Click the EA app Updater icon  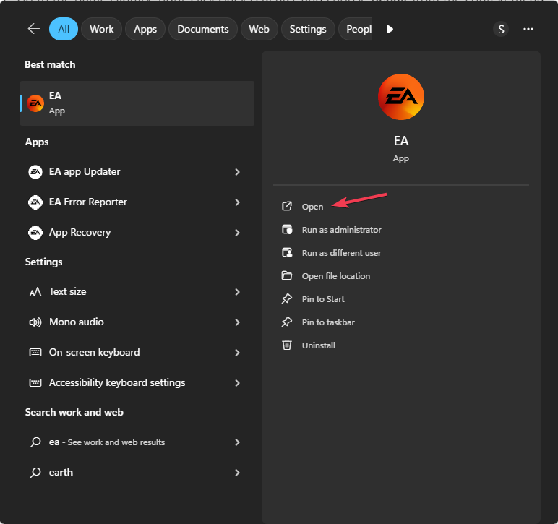(35, 172)
